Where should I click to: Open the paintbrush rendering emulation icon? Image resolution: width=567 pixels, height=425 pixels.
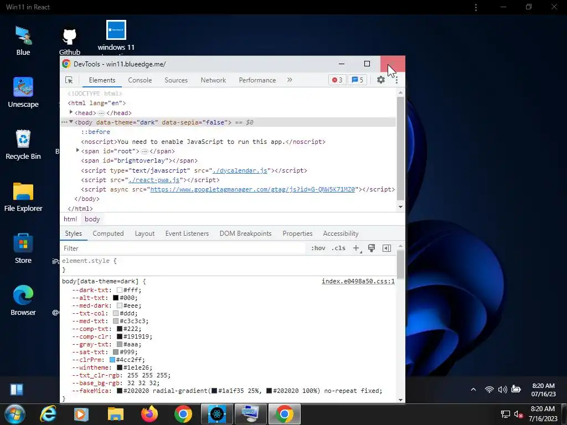(x=372, y=248)
